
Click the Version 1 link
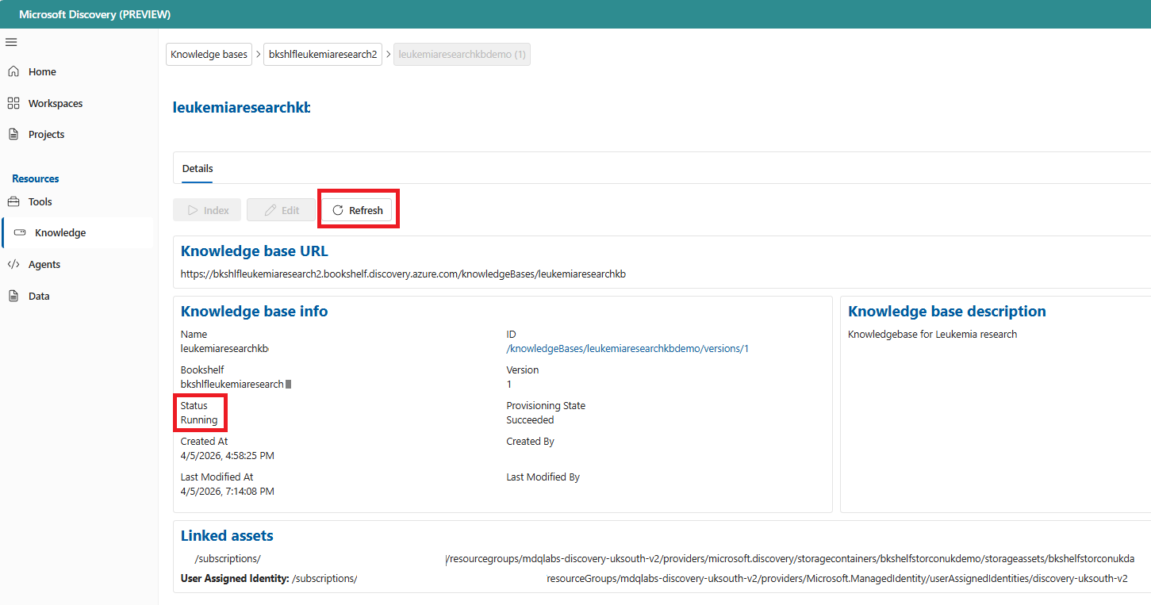tap(509, 384)
